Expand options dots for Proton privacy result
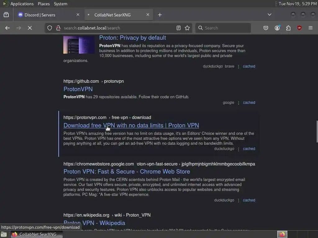 coord(238,67)
